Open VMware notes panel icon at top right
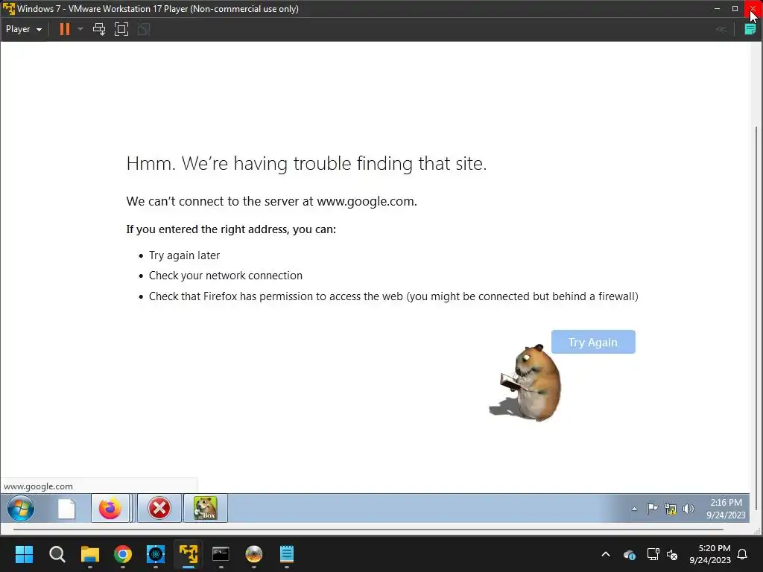The height and width of the screenshot is (572, 763). [750, 30]
